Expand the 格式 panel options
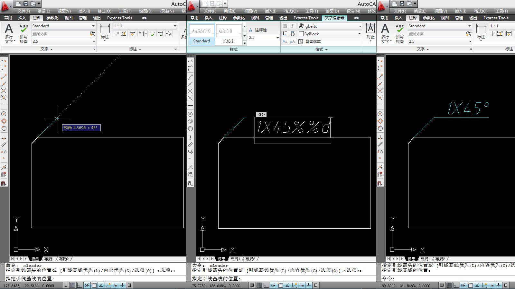The height and width of the screenshot is (289, 515). coord(326,49)
